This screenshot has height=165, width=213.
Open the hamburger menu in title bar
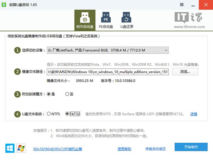182,5
